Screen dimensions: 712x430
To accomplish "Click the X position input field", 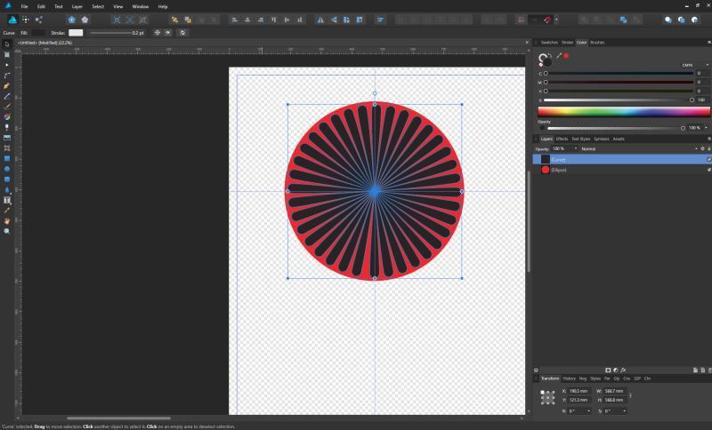I will pos(579,391).
